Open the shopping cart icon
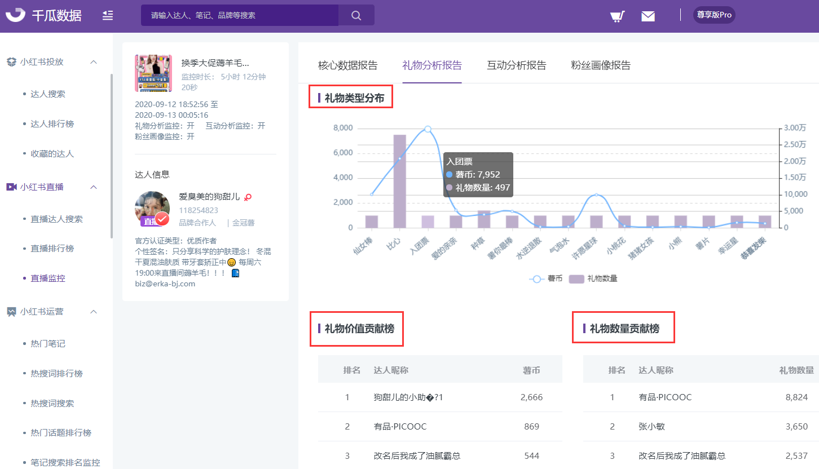 click(x=618, y=16)
